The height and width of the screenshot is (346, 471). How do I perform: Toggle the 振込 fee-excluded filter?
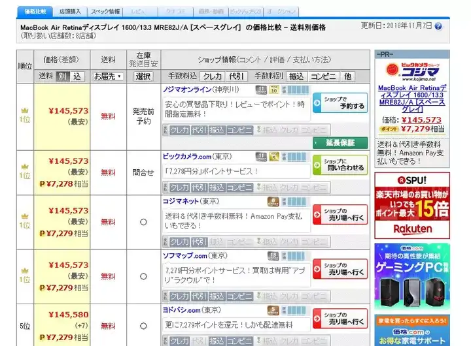tap(296, 76)
